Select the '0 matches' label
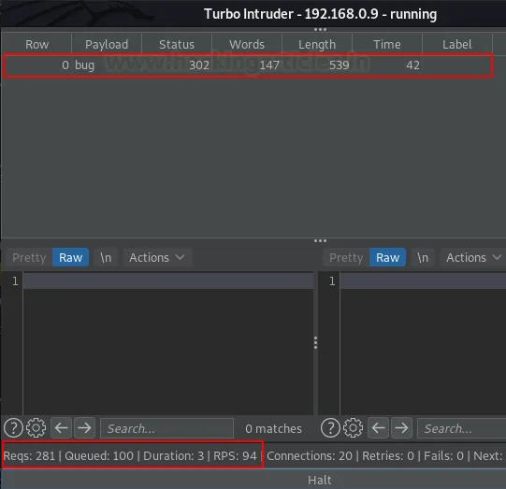The image size is (506, 489). point(273,428)
